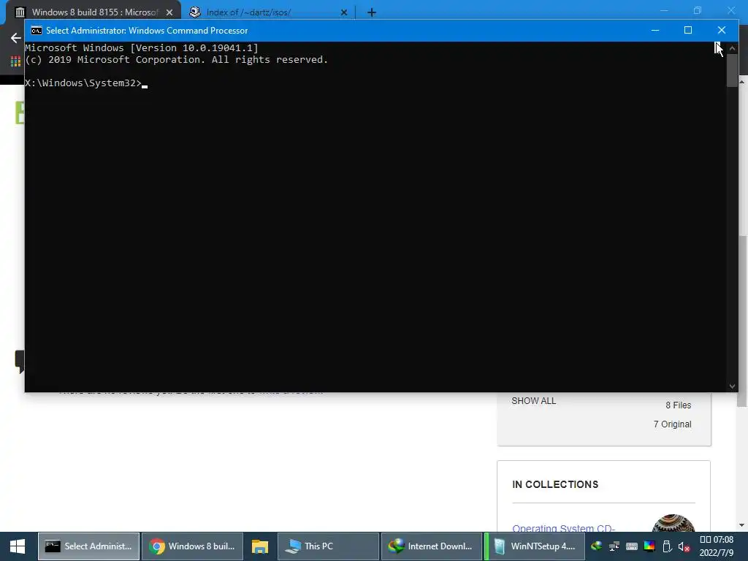Click the Chrome page scrollbar down arrow
748x561 pixels.
[742, 526]
